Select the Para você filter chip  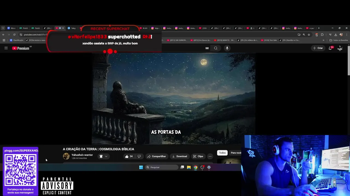click(236, 153)
